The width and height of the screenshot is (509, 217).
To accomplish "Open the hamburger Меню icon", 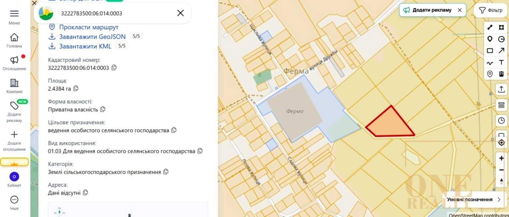I will pyautogui.click(x=14, y=14).
